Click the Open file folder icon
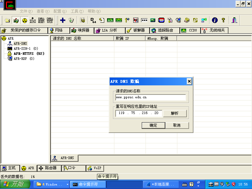Image resolution: width=252 pixels, height=189 pixels. 7,20
